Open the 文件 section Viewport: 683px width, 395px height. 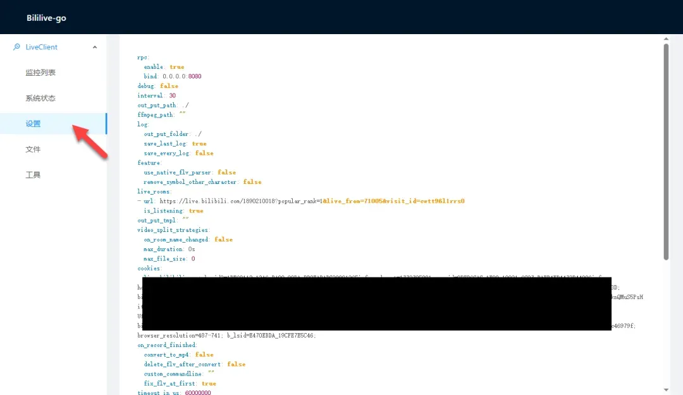34,149
